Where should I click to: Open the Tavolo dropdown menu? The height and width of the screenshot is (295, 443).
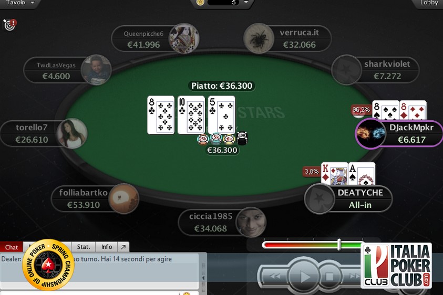pyautogui.click(x=20, y=3)
